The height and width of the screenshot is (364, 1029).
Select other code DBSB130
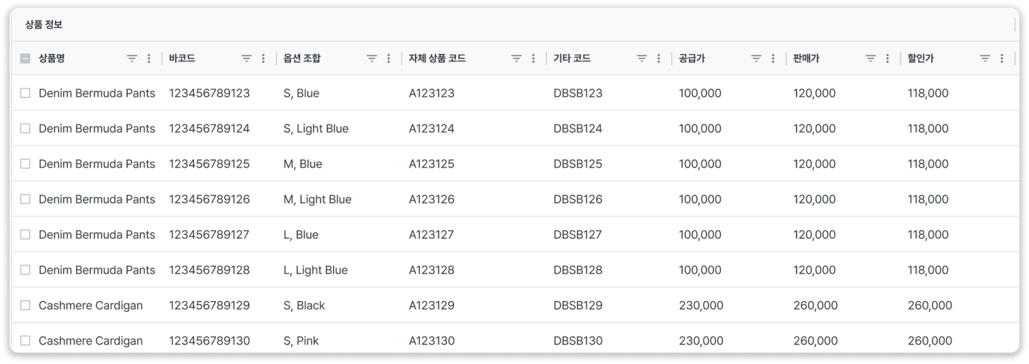tap(578, 340)
